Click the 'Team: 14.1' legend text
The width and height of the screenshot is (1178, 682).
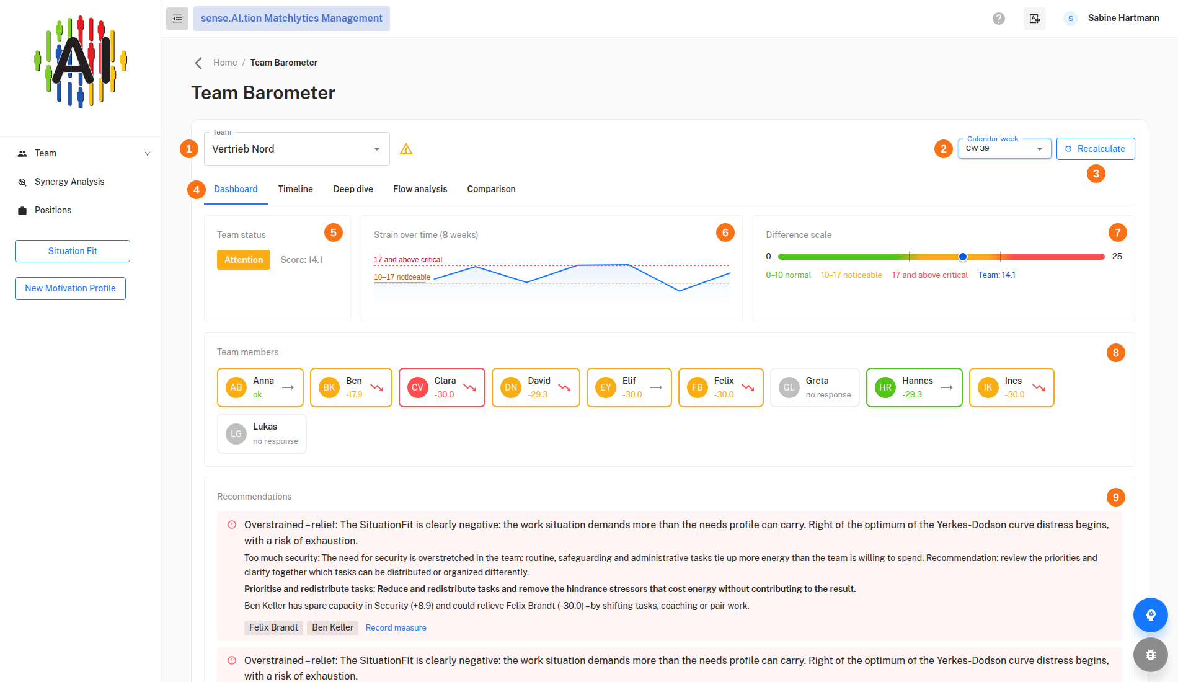997,275
